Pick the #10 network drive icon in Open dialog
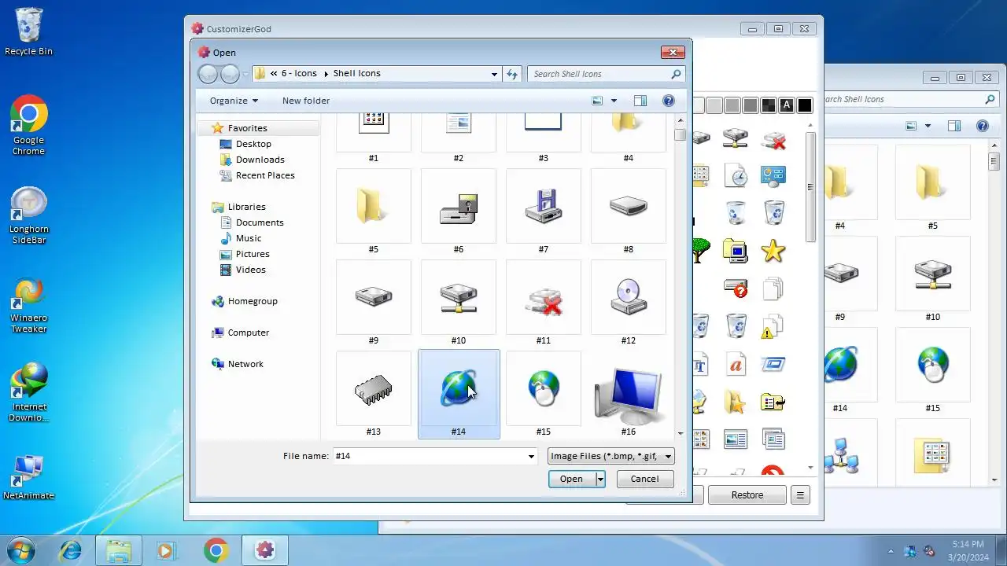This screenshot has height=566, width=1007. [459, 303]
